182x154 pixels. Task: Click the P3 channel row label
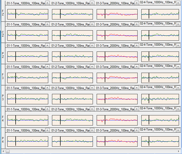pyautogui.click(x=3, y=97)
